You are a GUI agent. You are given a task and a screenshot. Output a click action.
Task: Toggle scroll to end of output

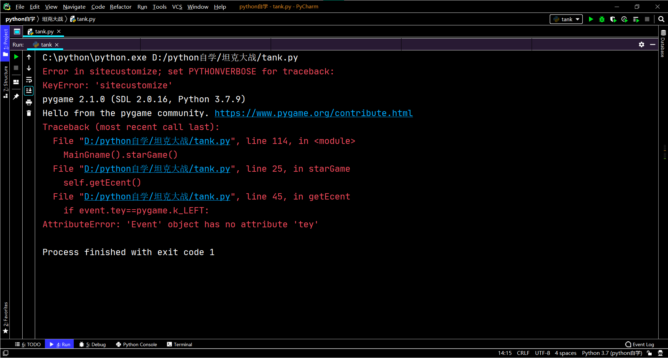[x=29, y=91]
